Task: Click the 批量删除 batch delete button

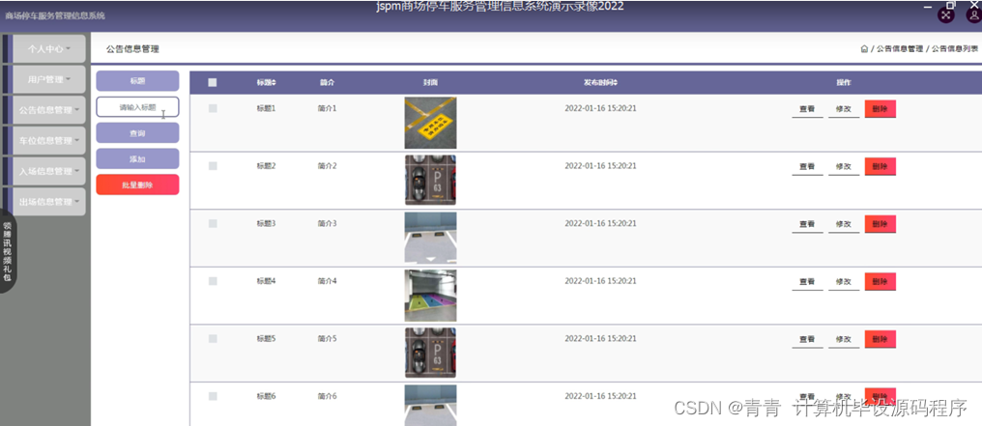Action: click(137, 185)
